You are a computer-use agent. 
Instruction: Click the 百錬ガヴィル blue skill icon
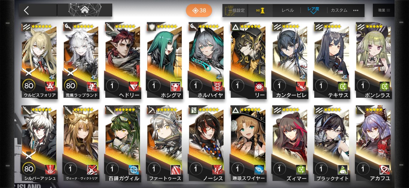(x=134, y=170)
